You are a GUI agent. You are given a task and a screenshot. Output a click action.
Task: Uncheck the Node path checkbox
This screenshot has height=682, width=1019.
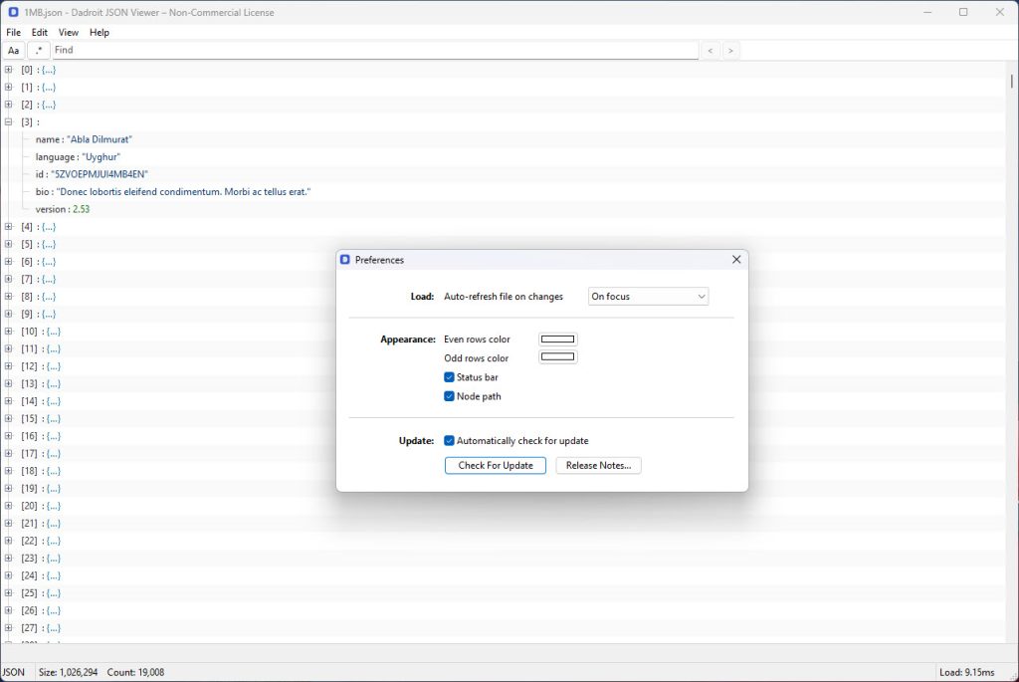pos(449,396)
